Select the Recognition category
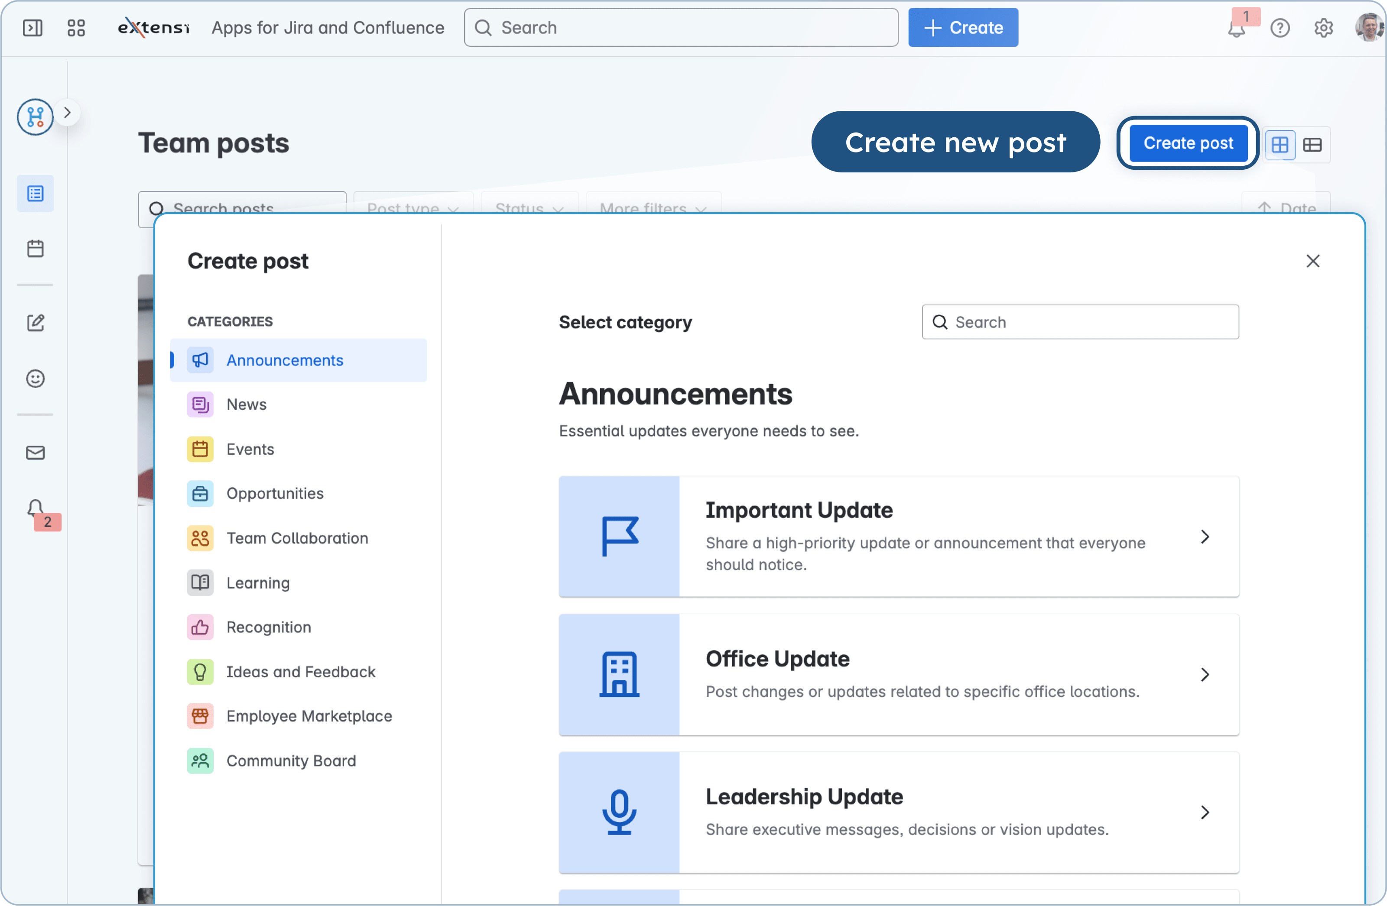Image resolution: width=1387 pixels, height=906 pixels. tap(268, 627)
